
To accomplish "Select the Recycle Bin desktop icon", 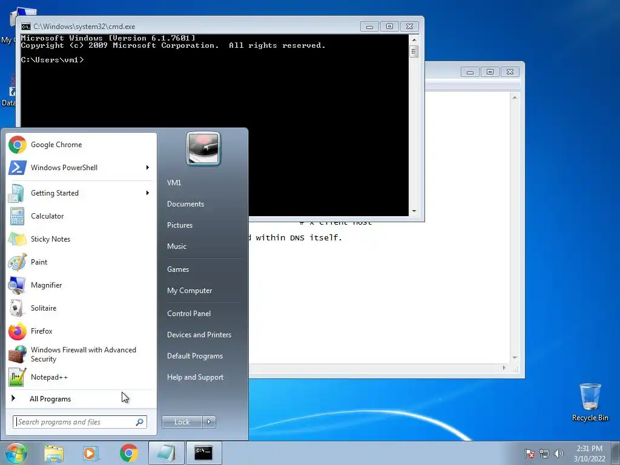I will pyautogui.click(x=590, y=402).
